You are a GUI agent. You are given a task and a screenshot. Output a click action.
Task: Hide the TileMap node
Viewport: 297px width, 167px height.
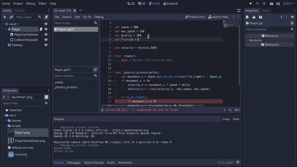[46, 45]
